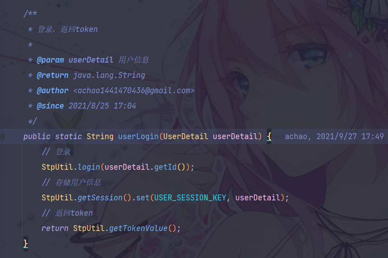
Task: Click the getTokenValue method call
Action: (138, 228)
